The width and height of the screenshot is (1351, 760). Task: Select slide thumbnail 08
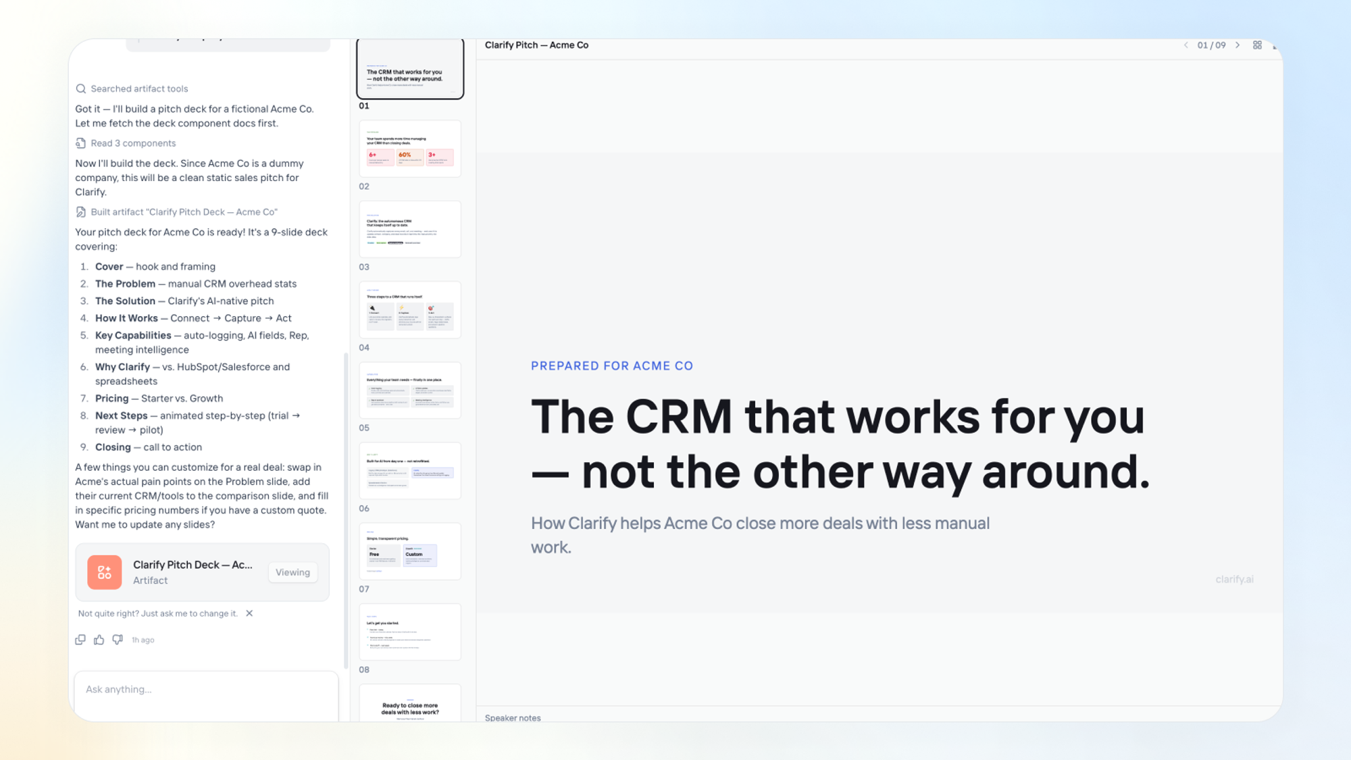pyautogui.click(x=410, y=632)
